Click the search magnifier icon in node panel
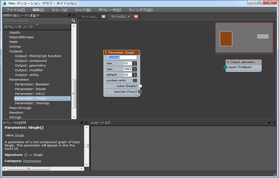 tap(74, 20)
